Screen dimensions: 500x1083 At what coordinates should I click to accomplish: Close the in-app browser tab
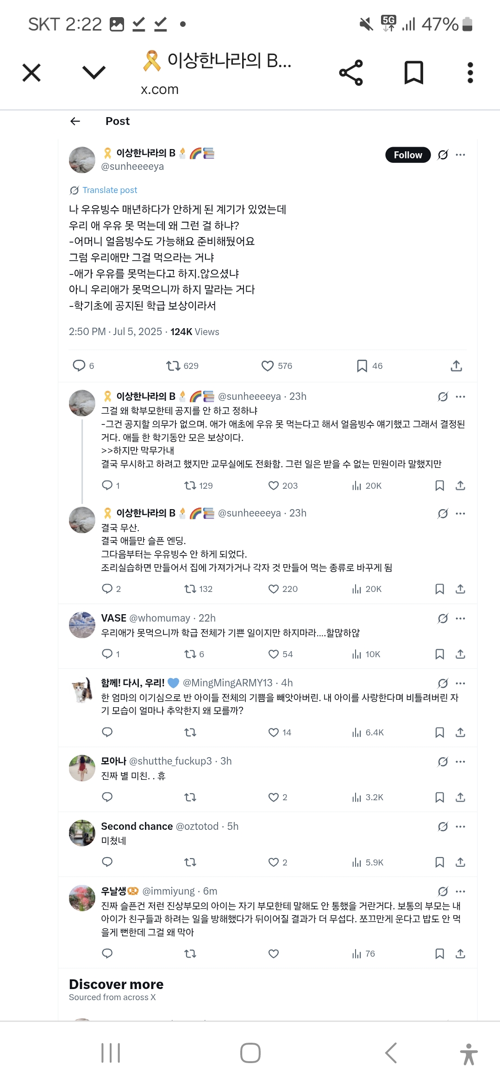tap(31, 73)
